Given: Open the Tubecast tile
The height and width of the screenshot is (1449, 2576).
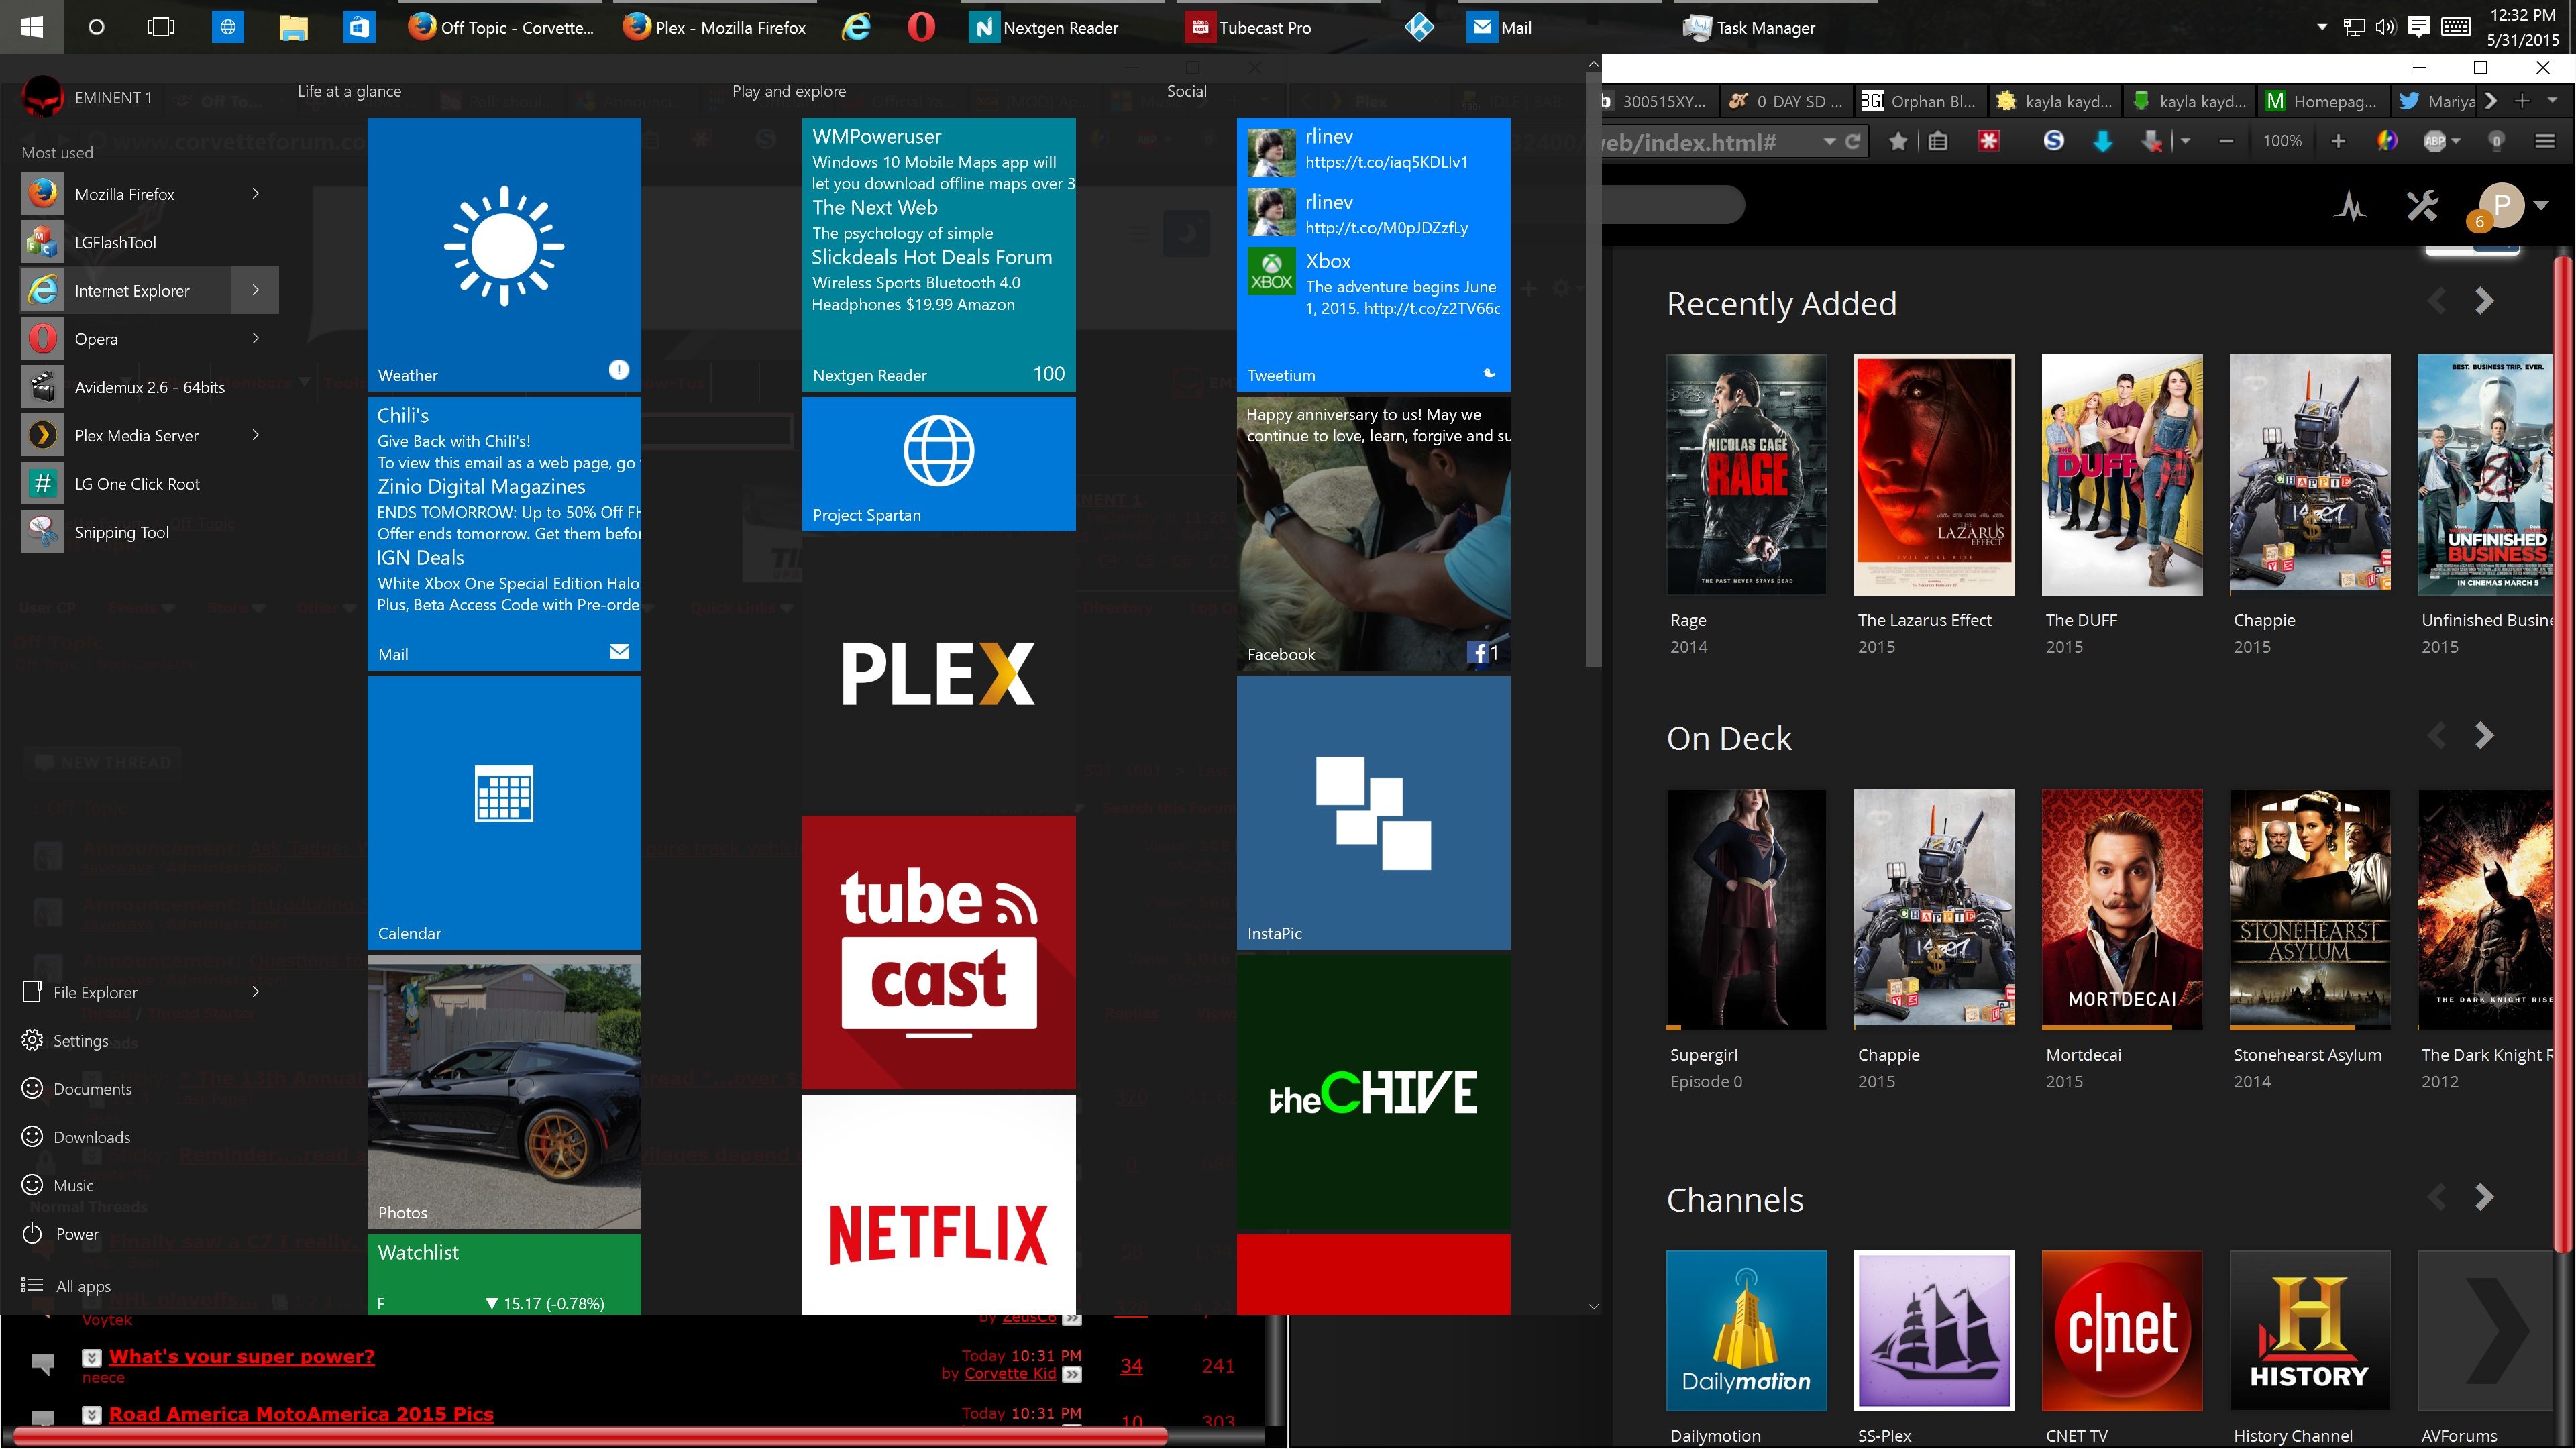Looking at the screenshot, I should pyautogui.click(x=938, y=952).
